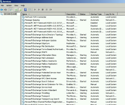125x105 pixels.
Task: Sort by the Description column header
Action: [72, 14]
